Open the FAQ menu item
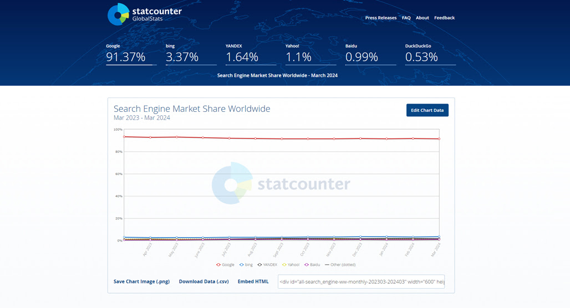 point(406,18)
